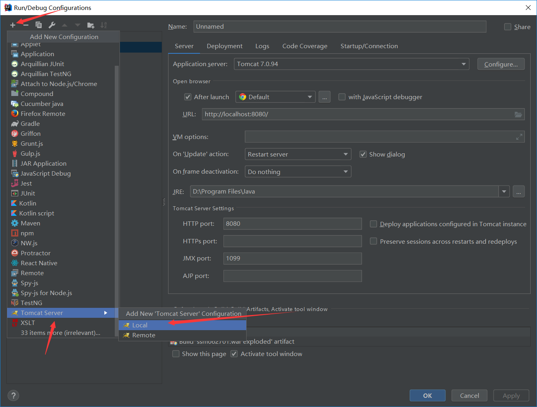The height and width of the screenshot is (407, 537).
Task: Click the OK button
Action: click(427, 395)
